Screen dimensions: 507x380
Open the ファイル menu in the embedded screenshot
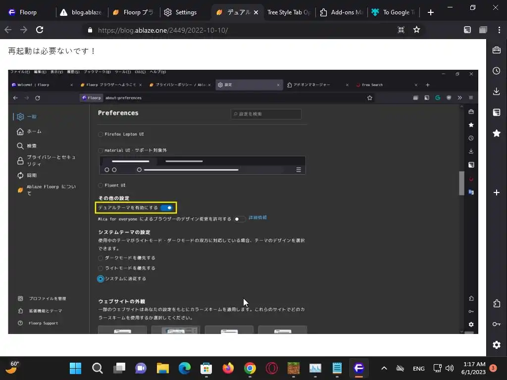20,72
